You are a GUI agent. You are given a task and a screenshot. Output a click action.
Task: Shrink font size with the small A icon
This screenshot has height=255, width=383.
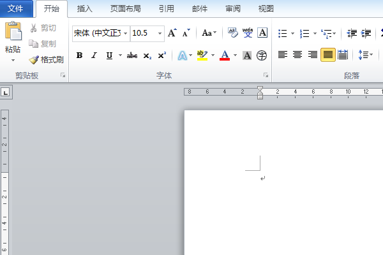coord(186,33)
